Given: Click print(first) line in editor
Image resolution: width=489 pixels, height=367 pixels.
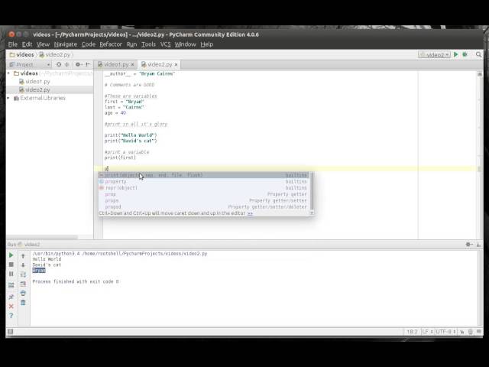Looking at the screenshot, I should click(120, 158).
